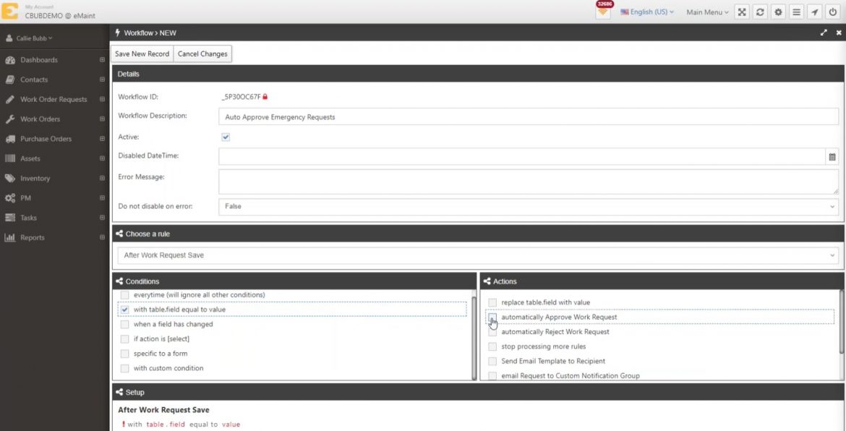846x431 pixels.
Task: Enable the 'everytime' condition checkbox
Action: [x=124, y=294]
